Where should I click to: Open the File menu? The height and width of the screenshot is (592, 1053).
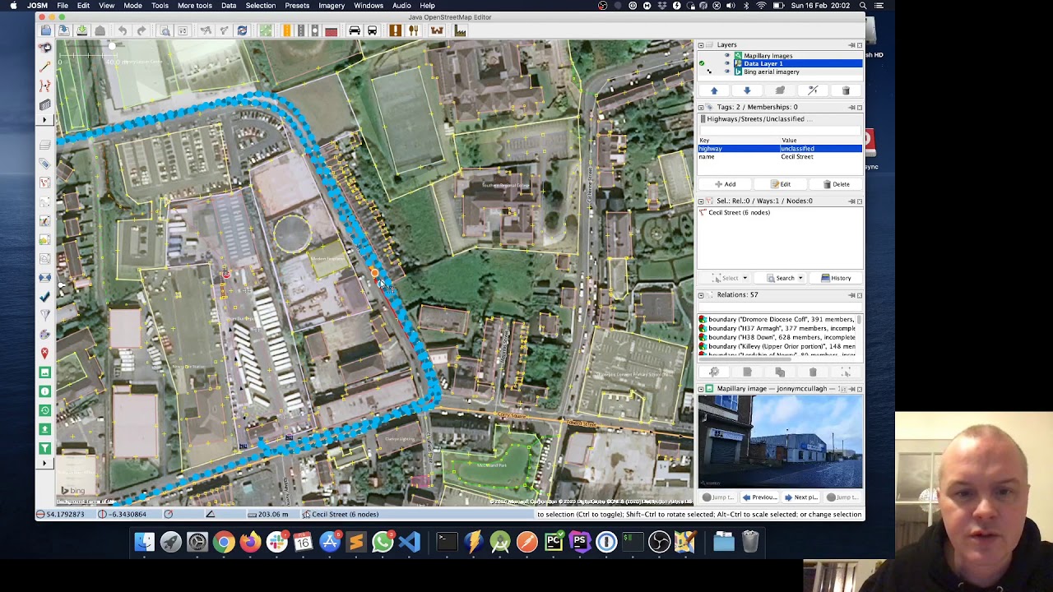click(63, 6)
